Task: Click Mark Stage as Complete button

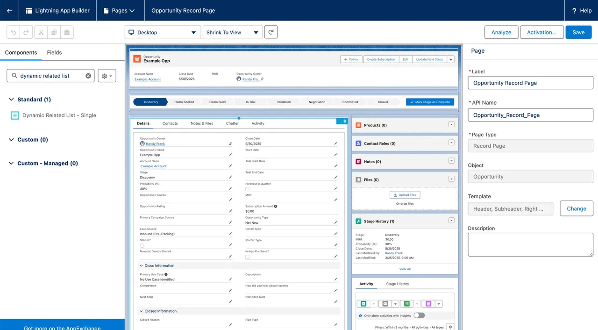Action: pos(430,102)
